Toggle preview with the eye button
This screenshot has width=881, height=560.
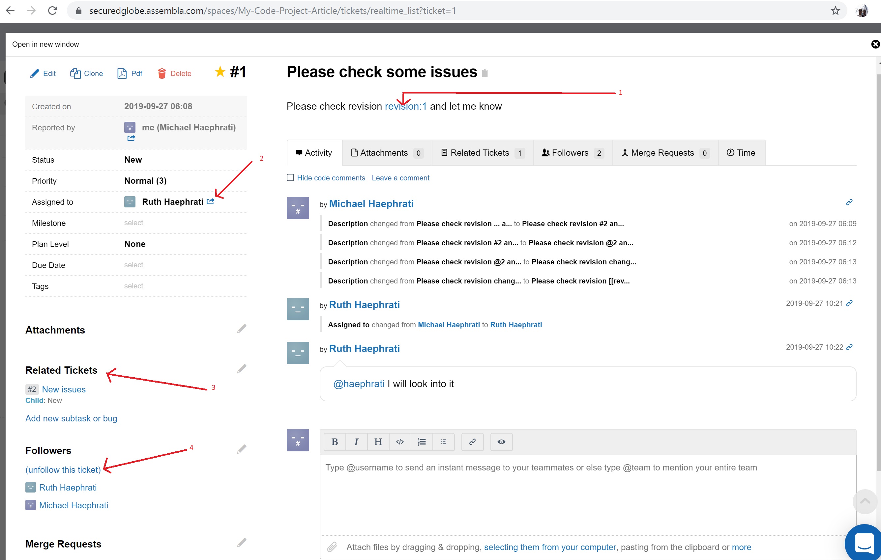(501, 442)
